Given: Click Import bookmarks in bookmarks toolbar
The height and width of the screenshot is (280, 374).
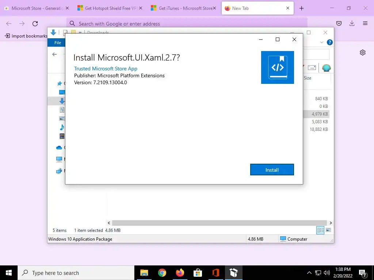Looking at the screenshot, I should click(x=26, y=36).
